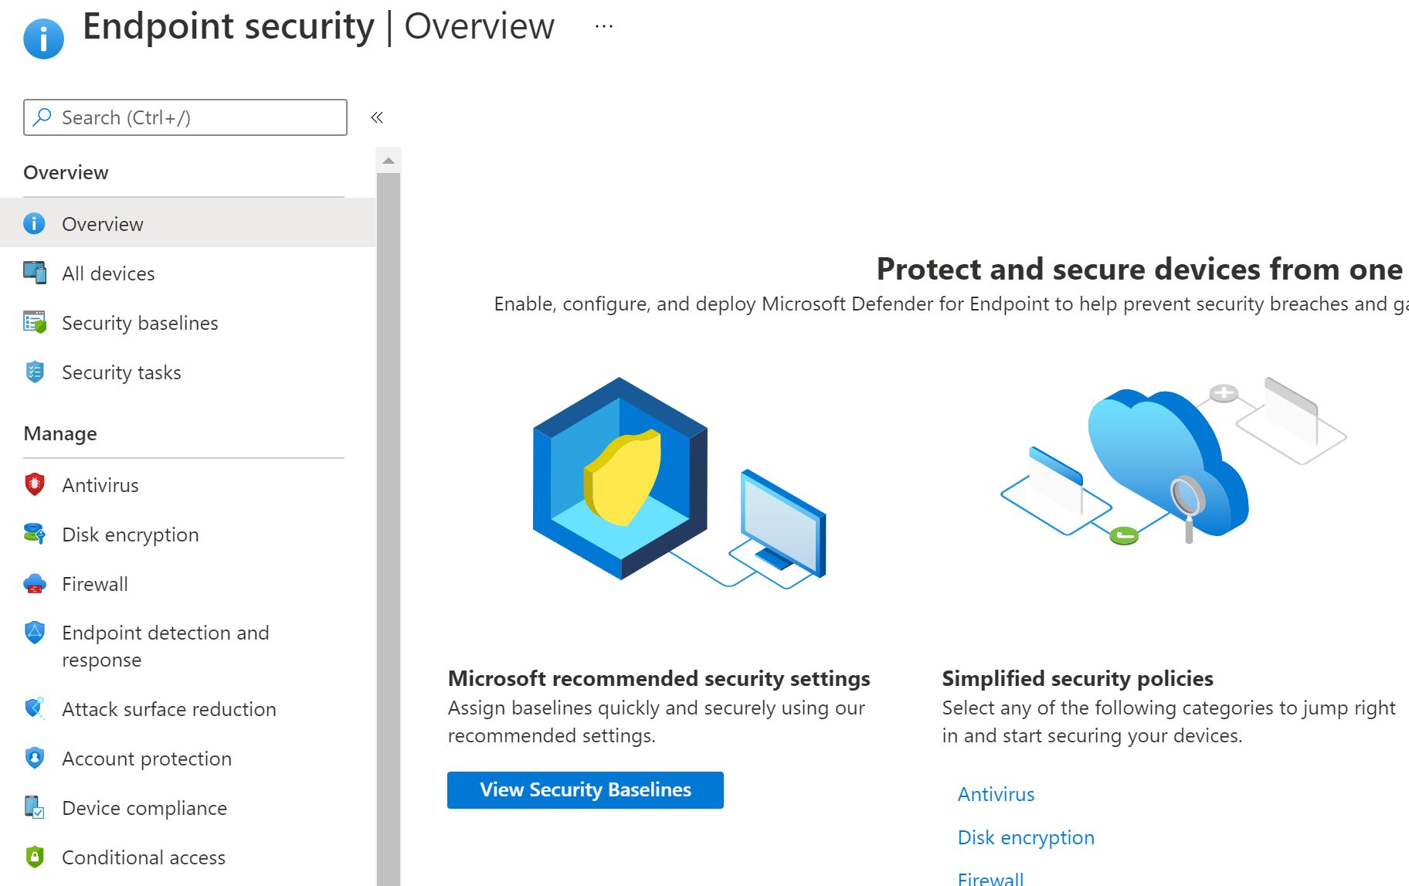Select Overview in the navigation menu
This screenshot has height=886, width=1409.
click(x=103, y=224)
